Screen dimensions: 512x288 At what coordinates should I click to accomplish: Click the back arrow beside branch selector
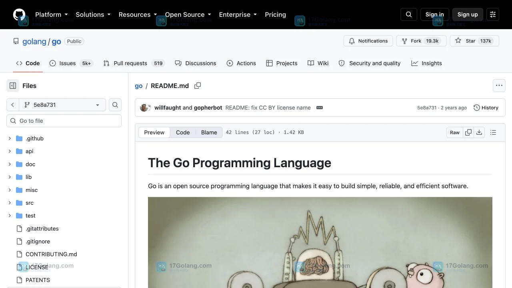coord(12,105)
